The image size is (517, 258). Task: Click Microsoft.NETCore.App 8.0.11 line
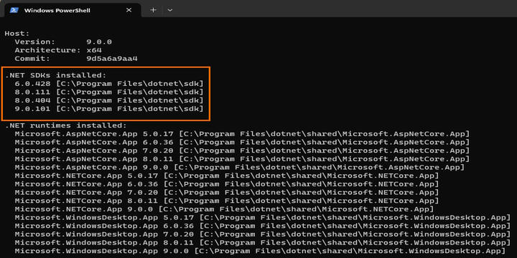(227, 201)
